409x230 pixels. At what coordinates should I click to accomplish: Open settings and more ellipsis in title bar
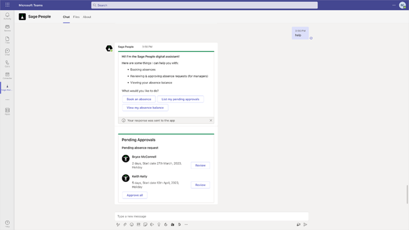(x=394, y=5)
